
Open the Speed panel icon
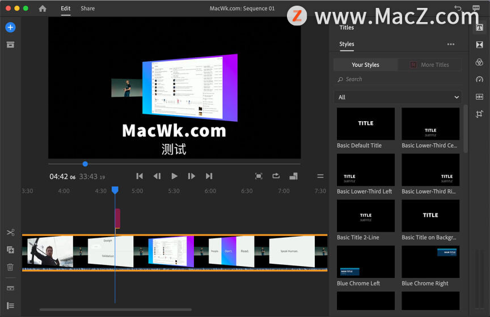[479, 79]
